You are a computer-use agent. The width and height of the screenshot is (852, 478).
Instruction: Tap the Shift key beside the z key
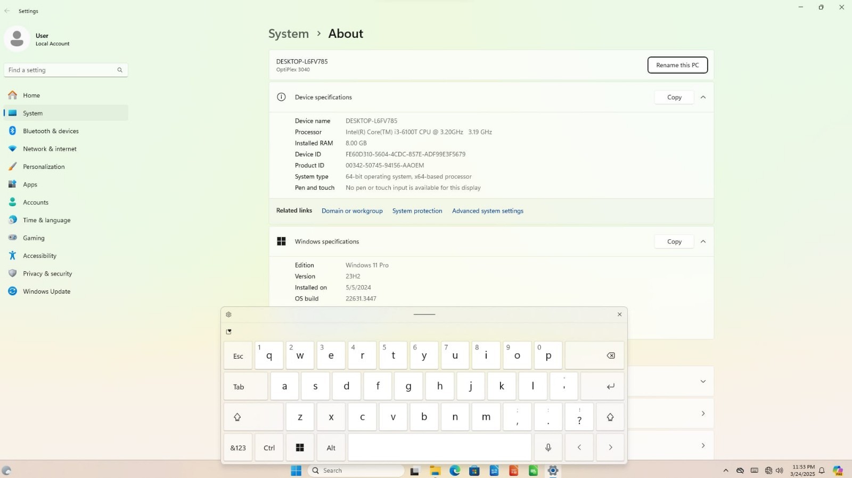pos(253,417)
